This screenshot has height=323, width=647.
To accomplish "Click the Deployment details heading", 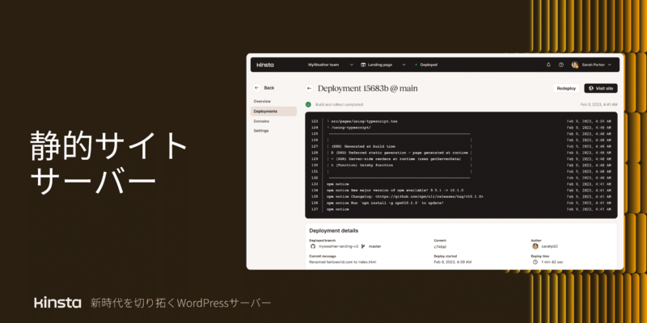I will (x=334, y=231).
